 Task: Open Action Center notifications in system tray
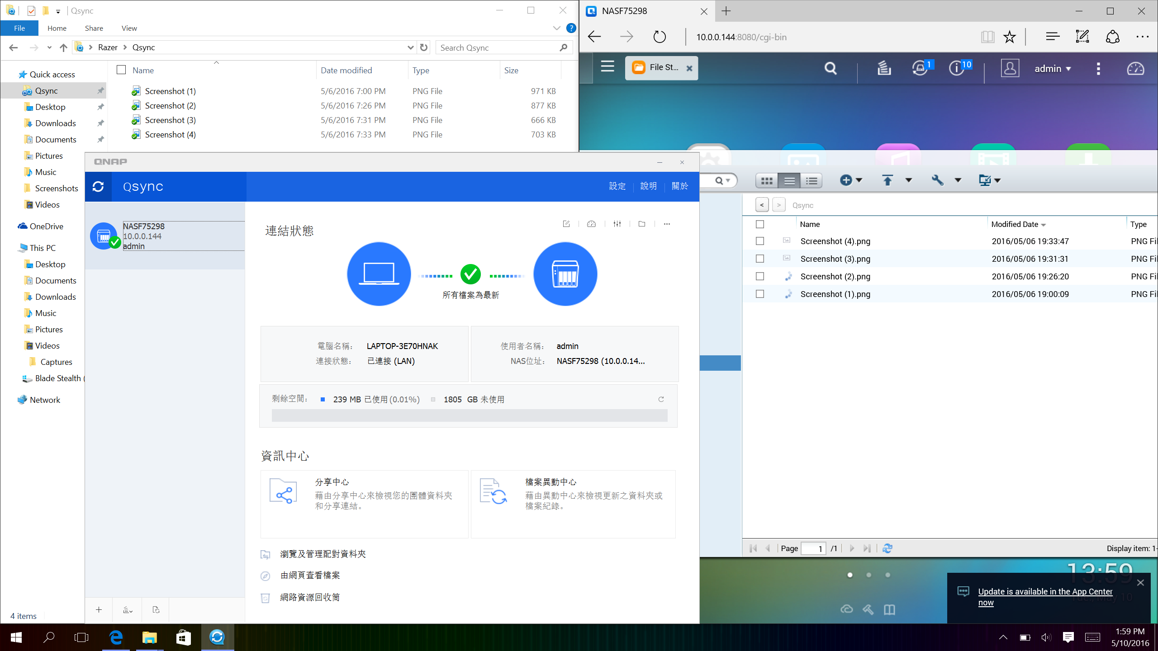coord(1068,637)
